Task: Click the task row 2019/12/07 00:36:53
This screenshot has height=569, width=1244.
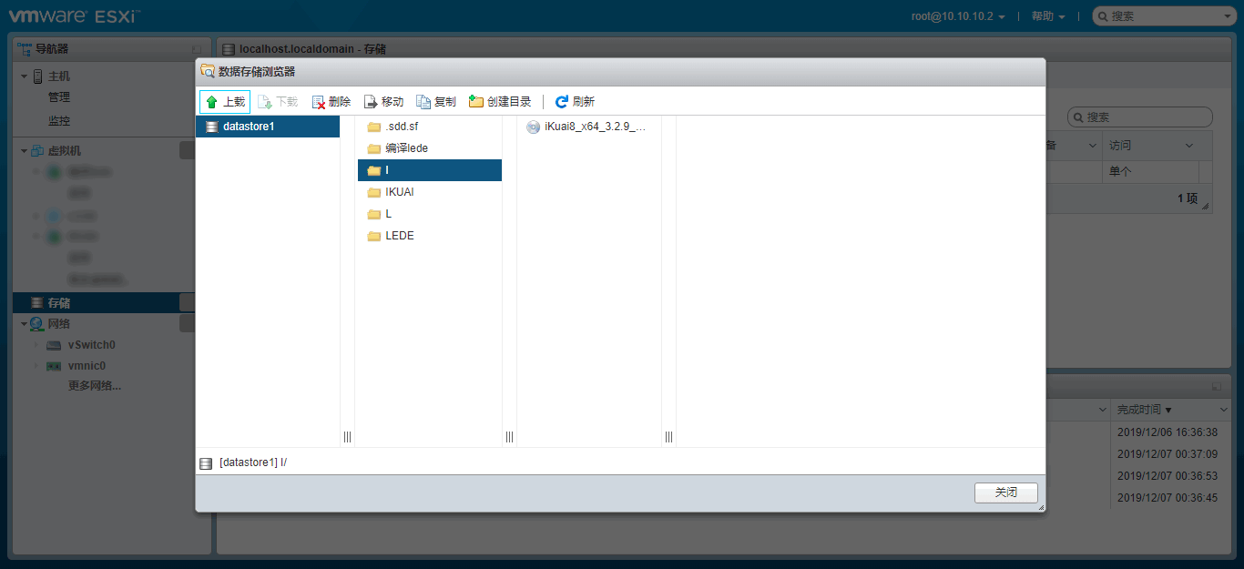Action: [x=1168, y=476]
